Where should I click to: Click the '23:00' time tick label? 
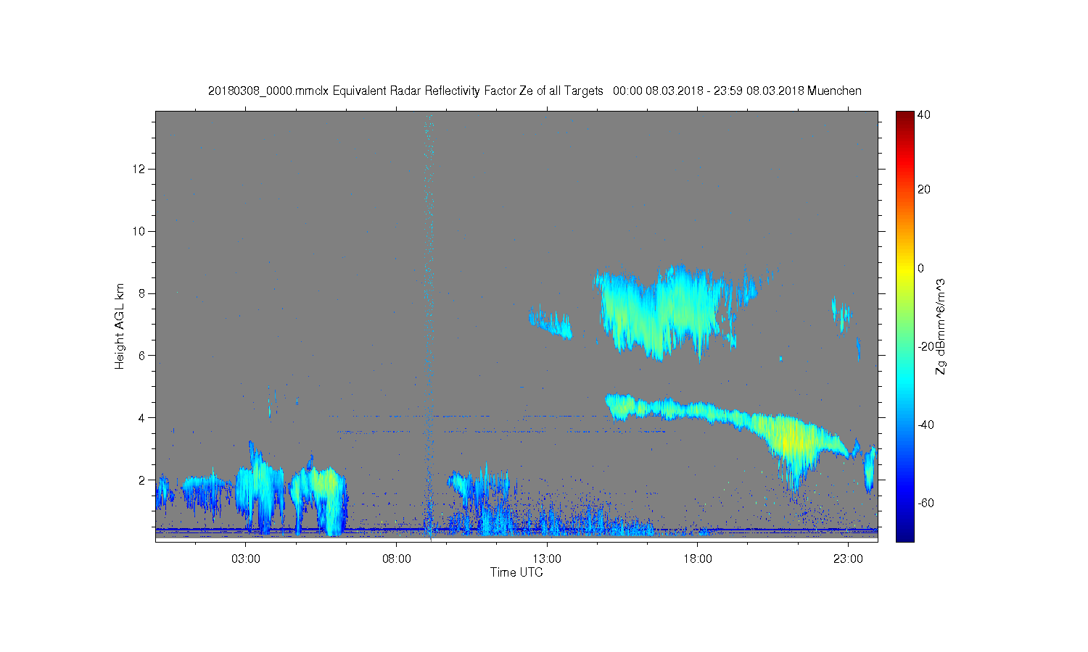(848, 559)
